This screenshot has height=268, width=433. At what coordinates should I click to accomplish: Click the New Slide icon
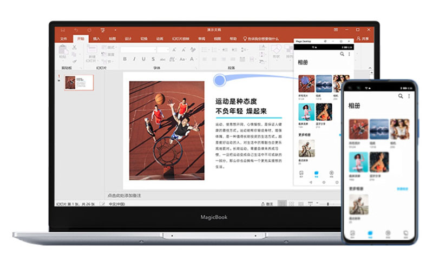91,52
